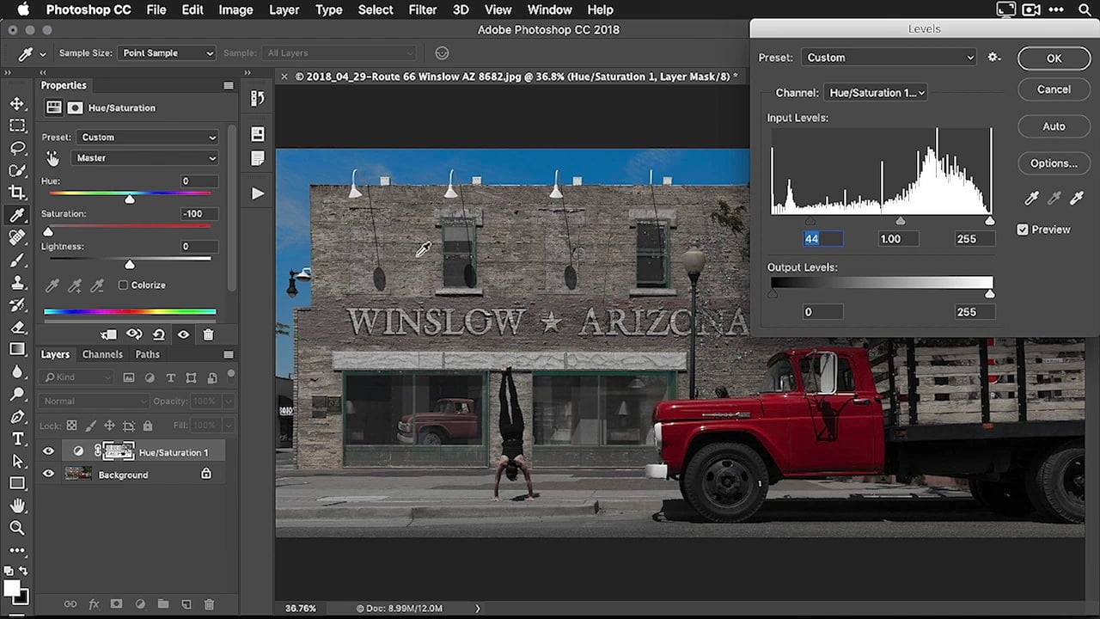Screen dimensions: 1100x619
Task: Select the Move tool
Action: (x=17, y=103)
